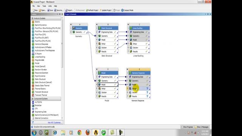Click the Show Progress button
The image size is (242, 136).
188,127
